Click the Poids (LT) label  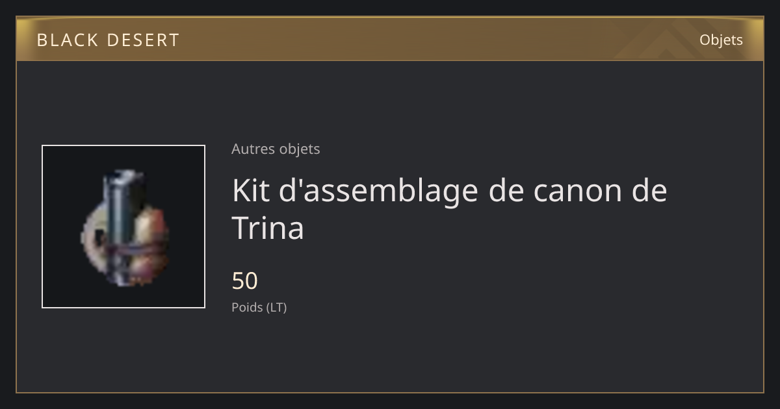pyautogui.click(x=259, y=308)
